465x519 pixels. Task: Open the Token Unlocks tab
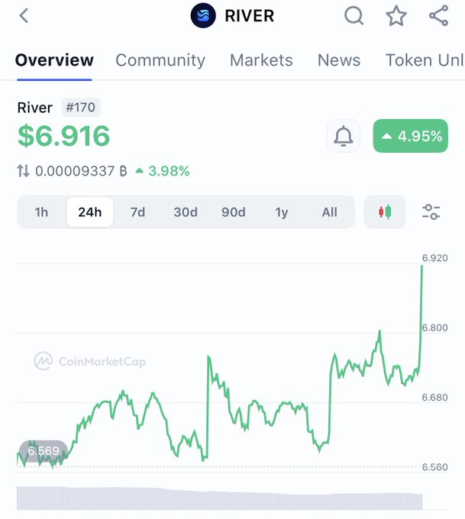pos(425,60)
